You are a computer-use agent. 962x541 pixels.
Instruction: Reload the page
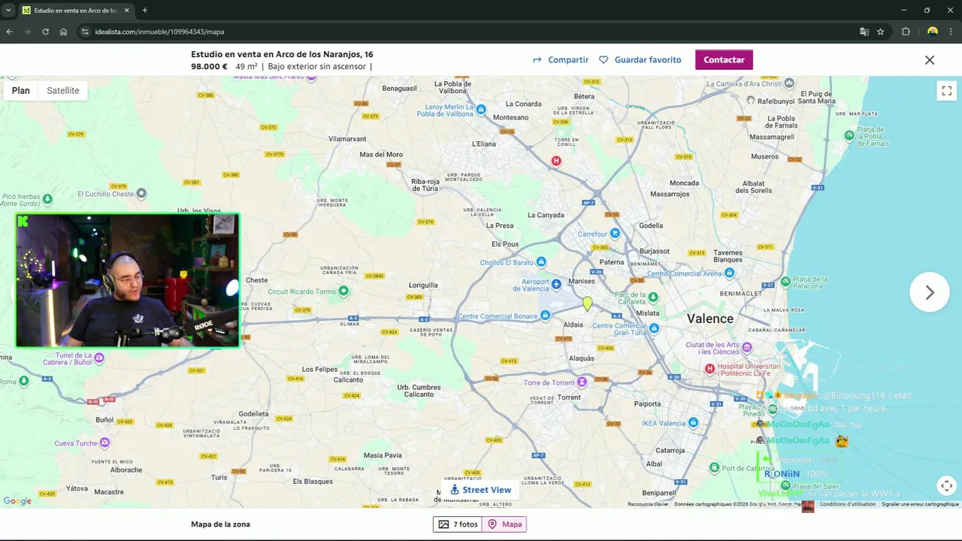(45, 32)
